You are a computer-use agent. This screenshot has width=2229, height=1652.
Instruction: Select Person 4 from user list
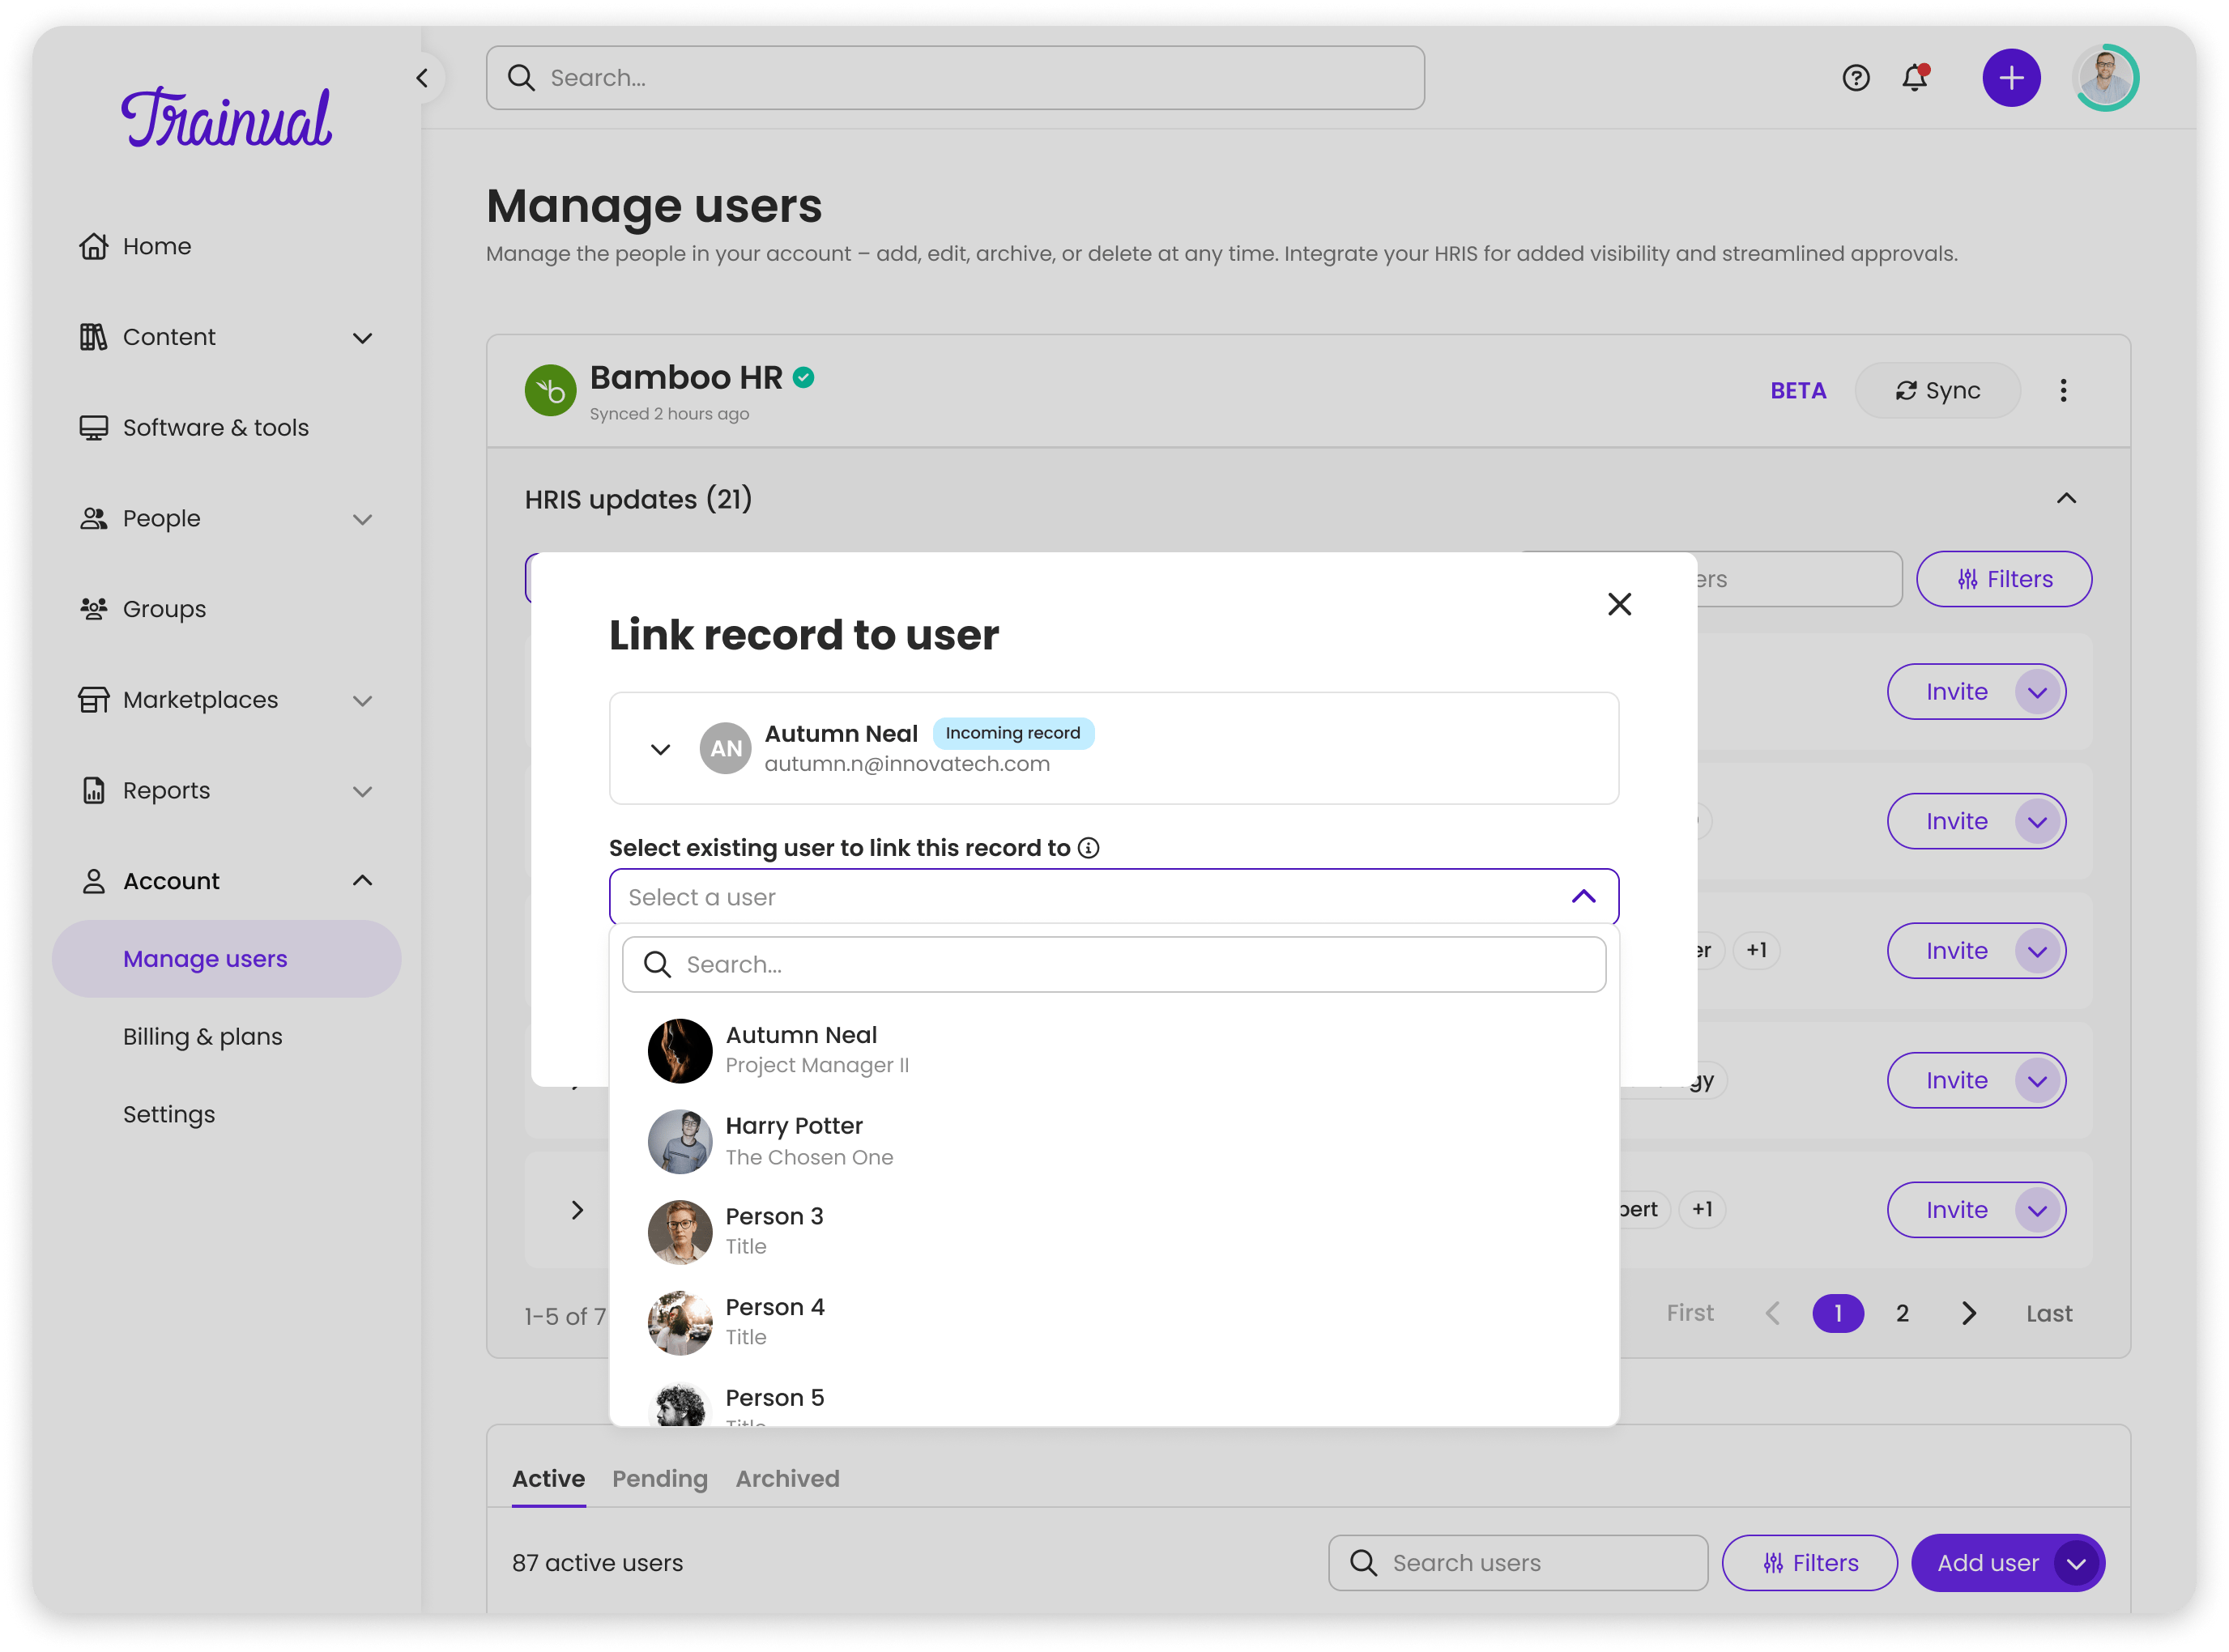click(x=1114, y=1323)
